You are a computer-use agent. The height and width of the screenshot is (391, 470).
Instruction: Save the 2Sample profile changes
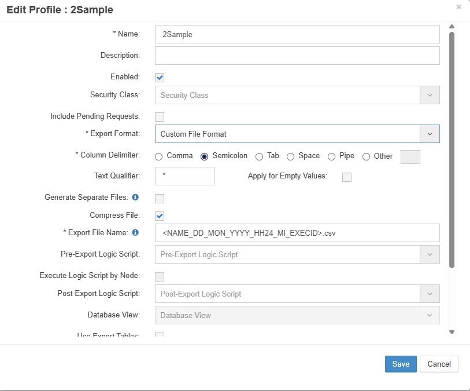tap(401, 364)
